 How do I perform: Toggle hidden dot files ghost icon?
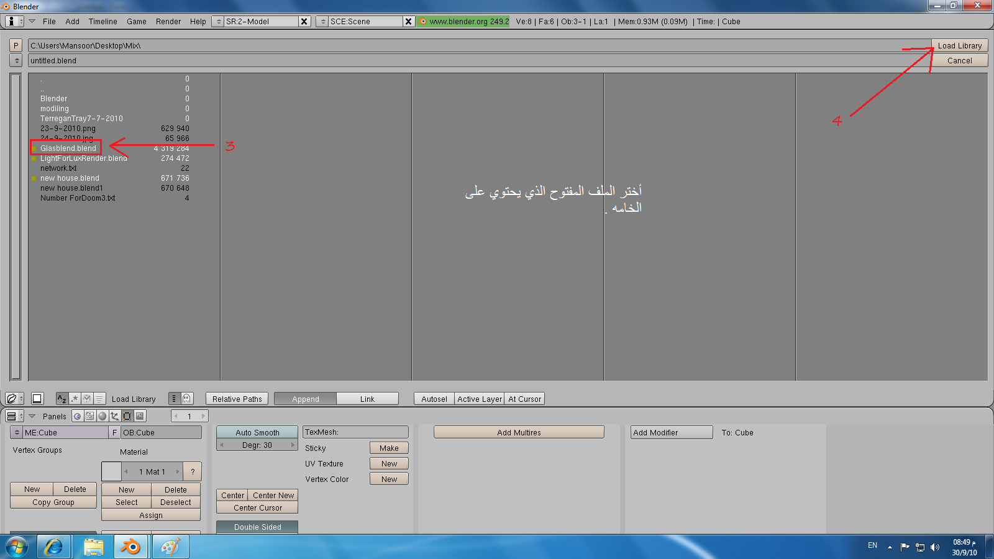click(x=187, y=399)
